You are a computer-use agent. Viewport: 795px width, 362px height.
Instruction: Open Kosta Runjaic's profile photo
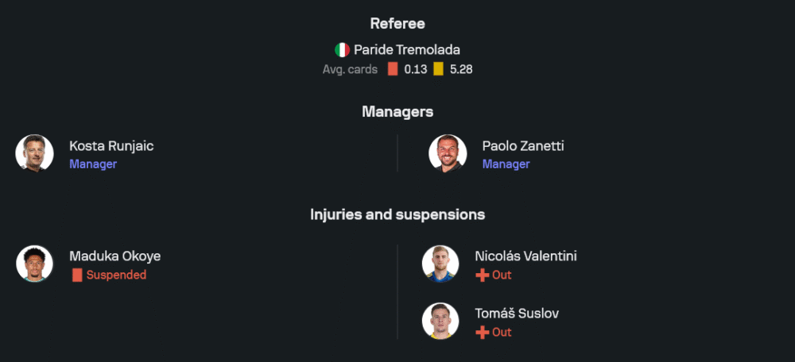[35, 153]
